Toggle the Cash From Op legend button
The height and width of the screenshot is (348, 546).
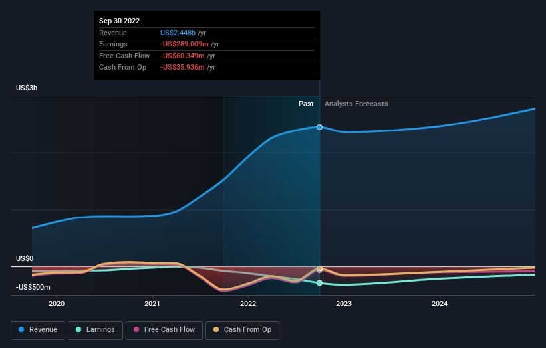click(x=242, y=330)
